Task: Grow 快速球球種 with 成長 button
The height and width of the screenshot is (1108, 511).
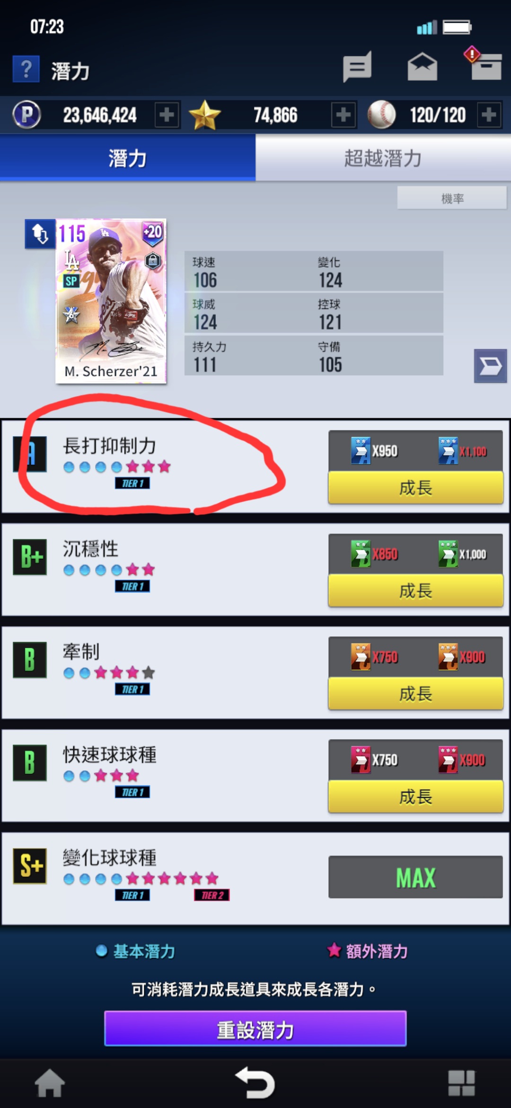Action: (415, 796)
